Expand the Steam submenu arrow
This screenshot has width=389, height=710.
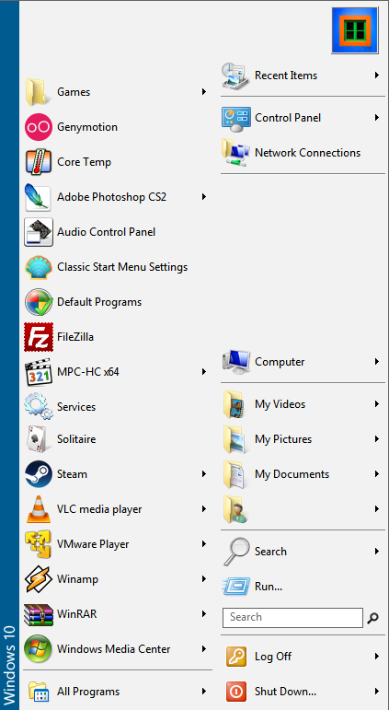(x=204, y=474)
